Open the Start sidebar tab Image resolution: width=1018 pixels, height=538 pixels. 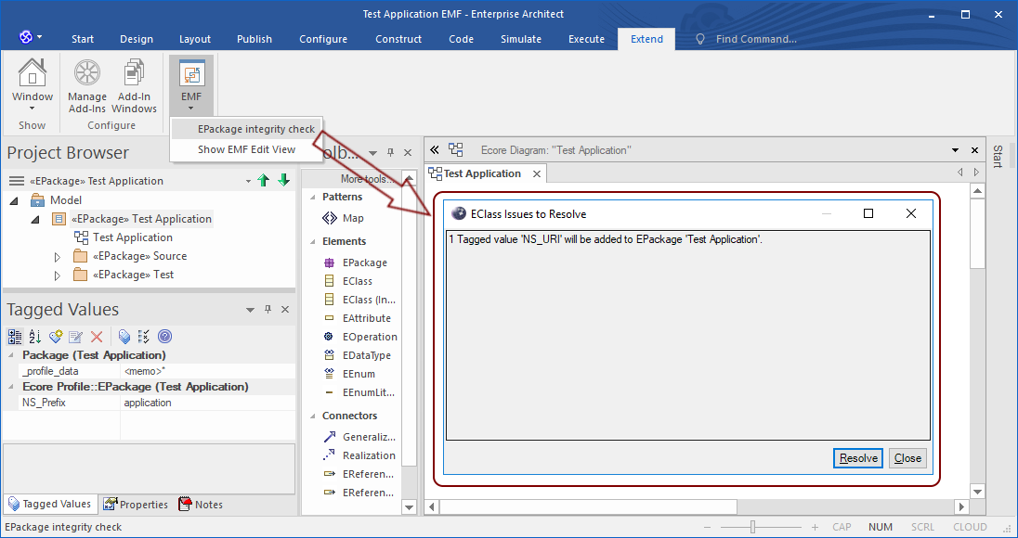tap(998, 157)
